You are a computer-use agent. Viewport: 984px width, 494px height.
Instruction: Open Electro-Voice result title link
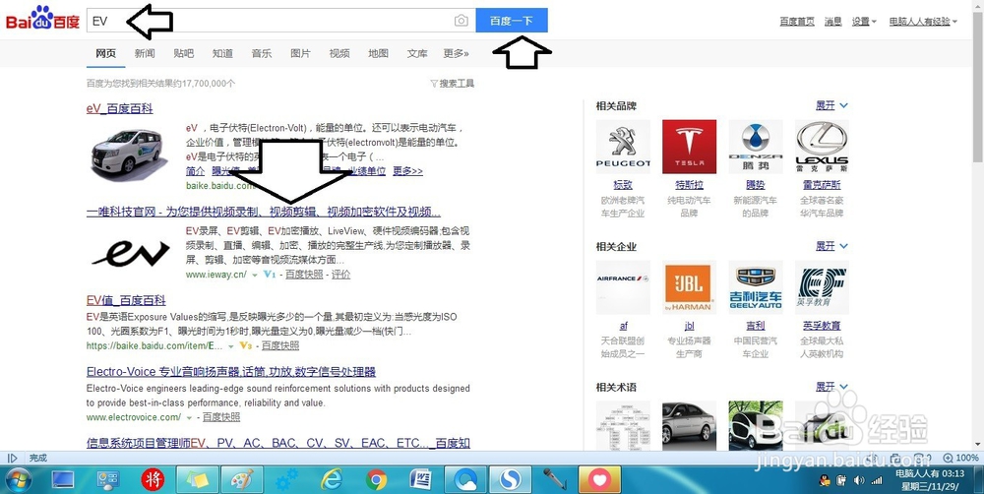pyautogui.click(x=231, y=372)
